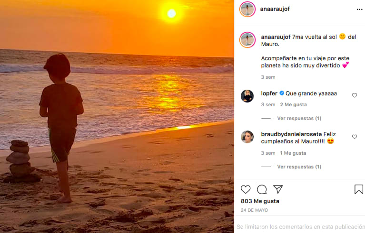The image size is (365, 233).
Task: Click anaaraujof avatar beside the caption
Action: tap(247, 40)
